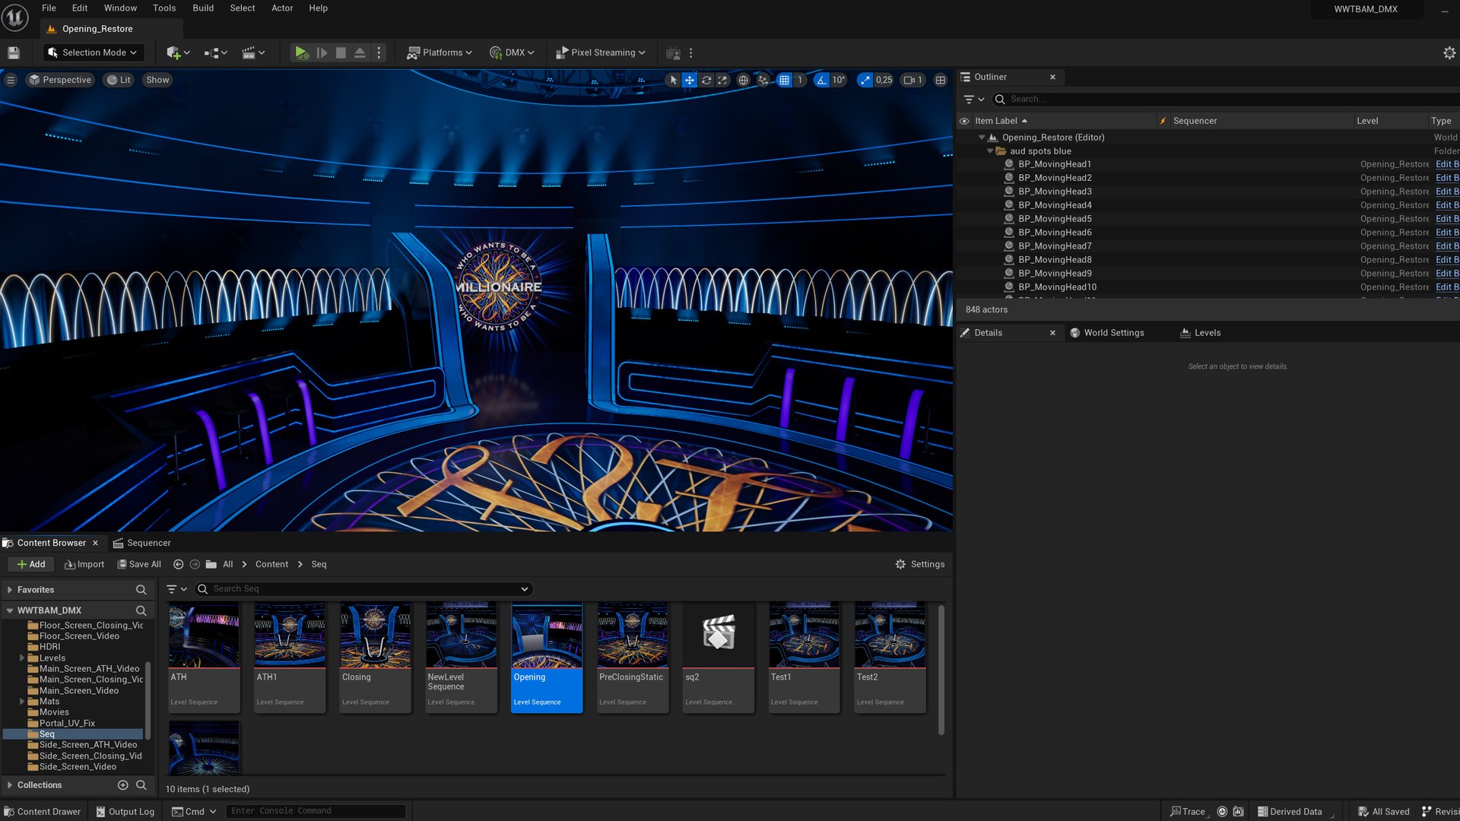
Task: Toggle world/local coordinate space globe
Action: tap(744, 80)
